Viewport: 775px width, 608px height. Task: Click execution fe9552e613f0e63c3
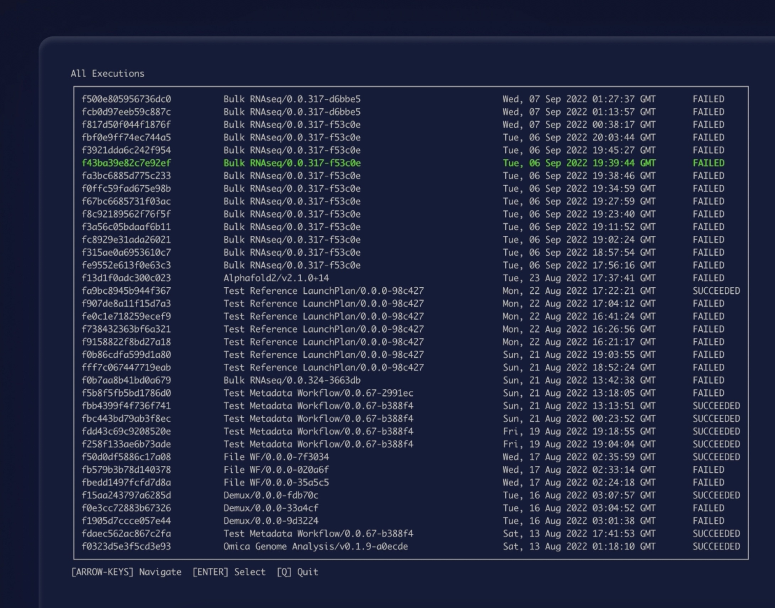[126, 265]
